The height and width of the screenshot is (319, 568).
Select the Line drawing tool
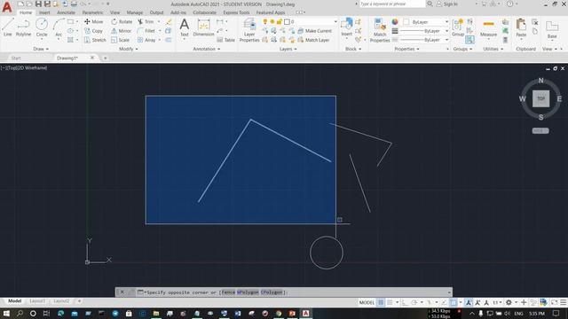click(8, 27)
